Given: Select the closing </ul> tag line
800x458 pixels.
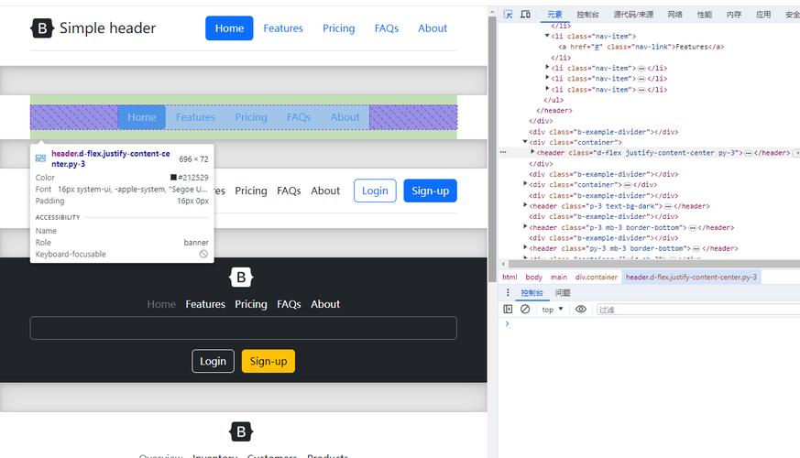Looking at the screenshot, I should [553, 100].
